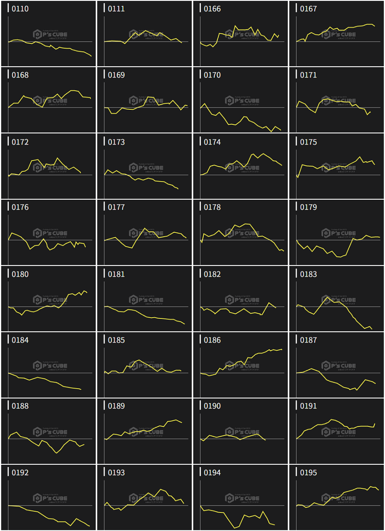The width and height of the screenshot is (385, 531).
Task: Select chart 0179
Action: (x=336, y=232)
